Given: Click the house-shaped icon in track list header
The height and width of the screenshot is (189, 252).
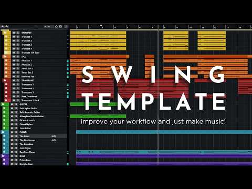Looking at the screenshot, I should coord(56,27).
